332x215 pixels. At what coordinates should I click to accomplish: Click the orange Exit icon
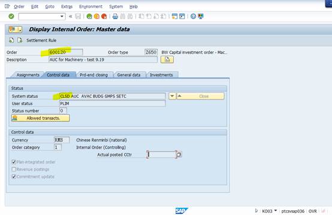pyautogui.click(x=96, y=16)
